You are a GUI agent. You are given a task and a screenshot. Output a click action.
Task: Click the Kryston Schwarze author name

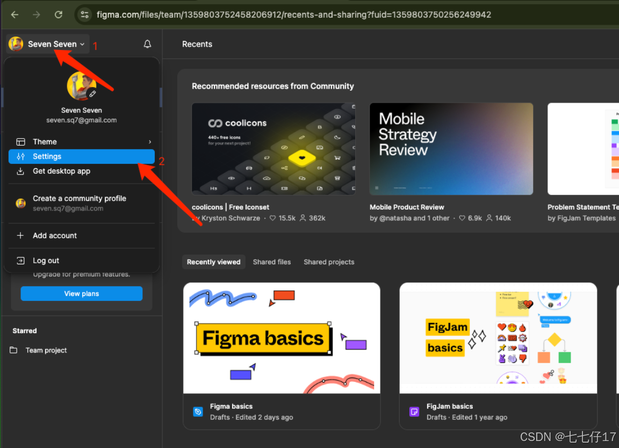(x=231, y=218)
